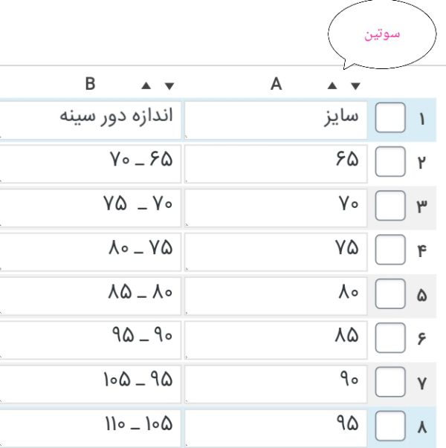The height and width of the screenshot is (448, 446).
Task: Click the سوتین speech bubble label
Action: click(383, 35)
